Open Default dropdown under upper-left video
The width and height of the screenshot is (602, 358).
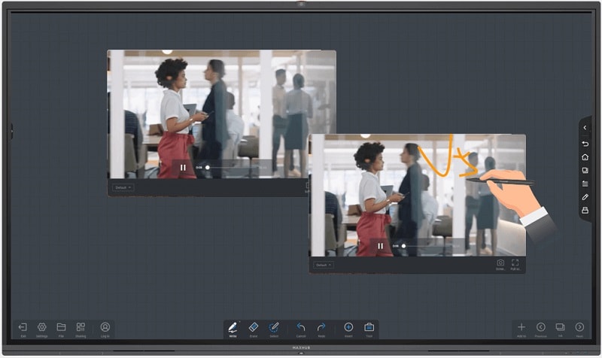point(123,187)
